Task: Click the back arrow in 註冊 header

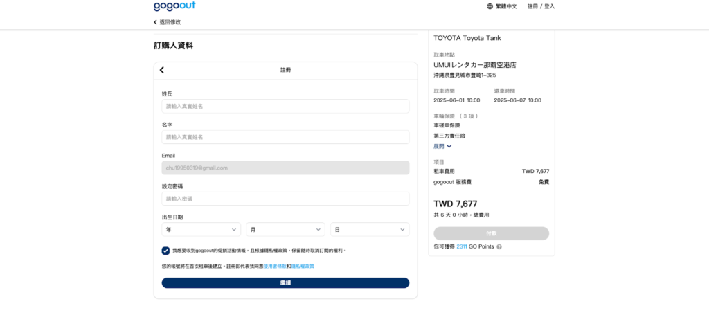Action: click(162, 70)
